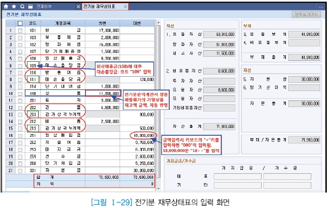Select code cell 109
The height and width of the screenshot is (208, 329).
[33, 66]
